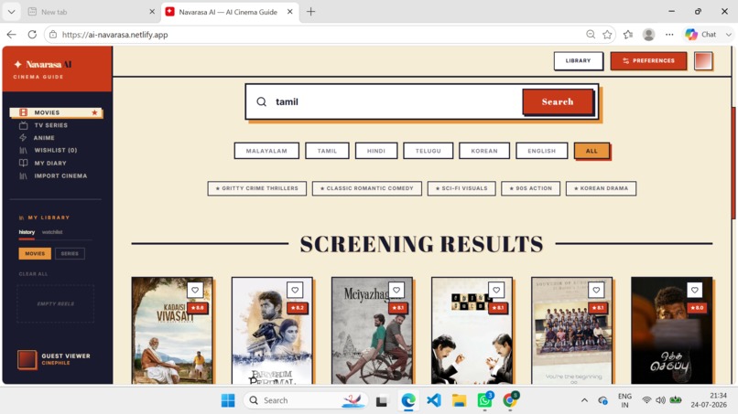Click the zoom magnifier in address bar

591,35
